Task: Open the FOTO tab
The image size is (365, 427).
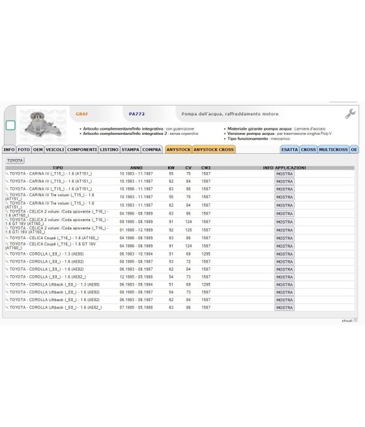Action: 23,149
